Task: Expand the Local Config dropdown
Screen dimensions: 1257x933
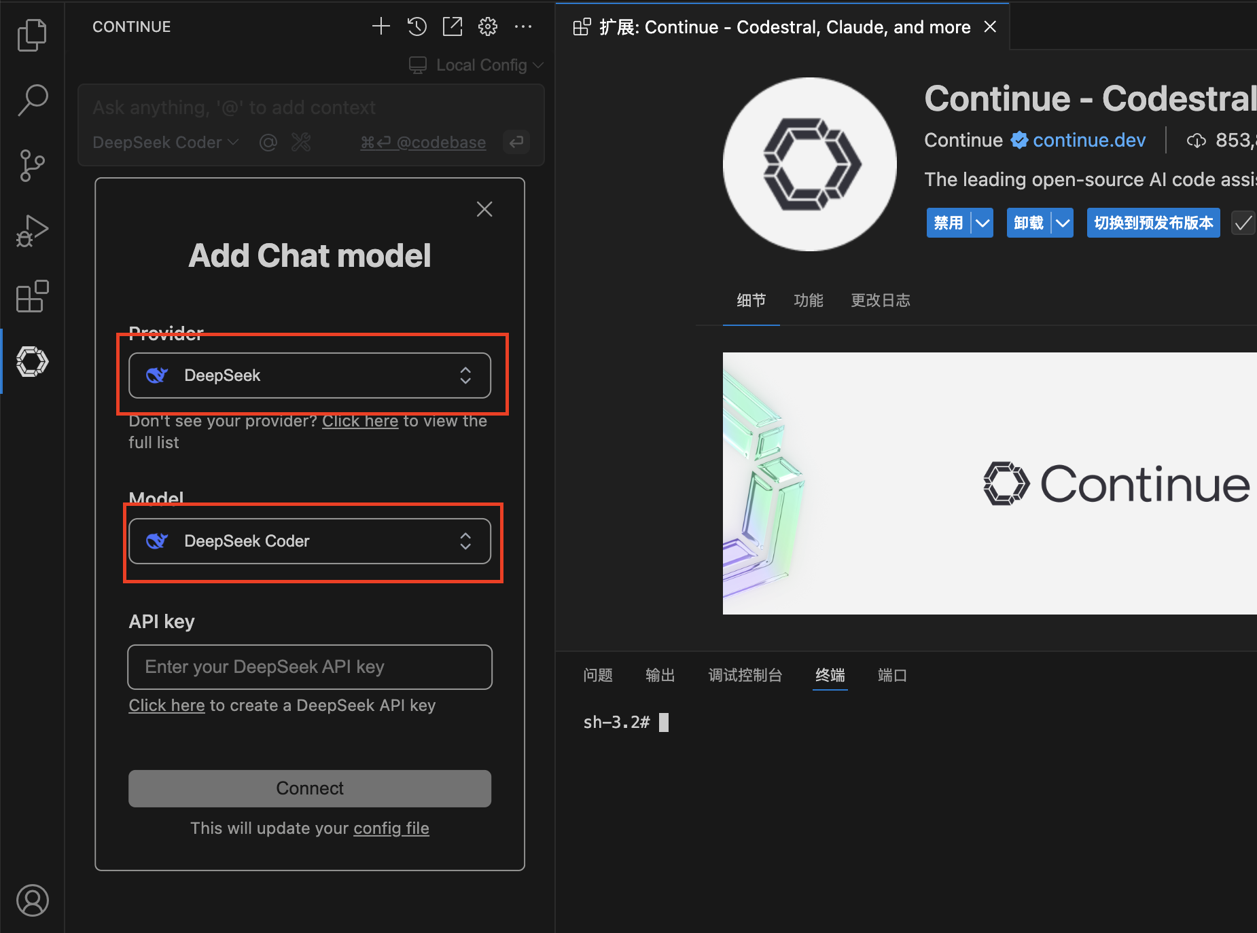Action: [476, 65]
